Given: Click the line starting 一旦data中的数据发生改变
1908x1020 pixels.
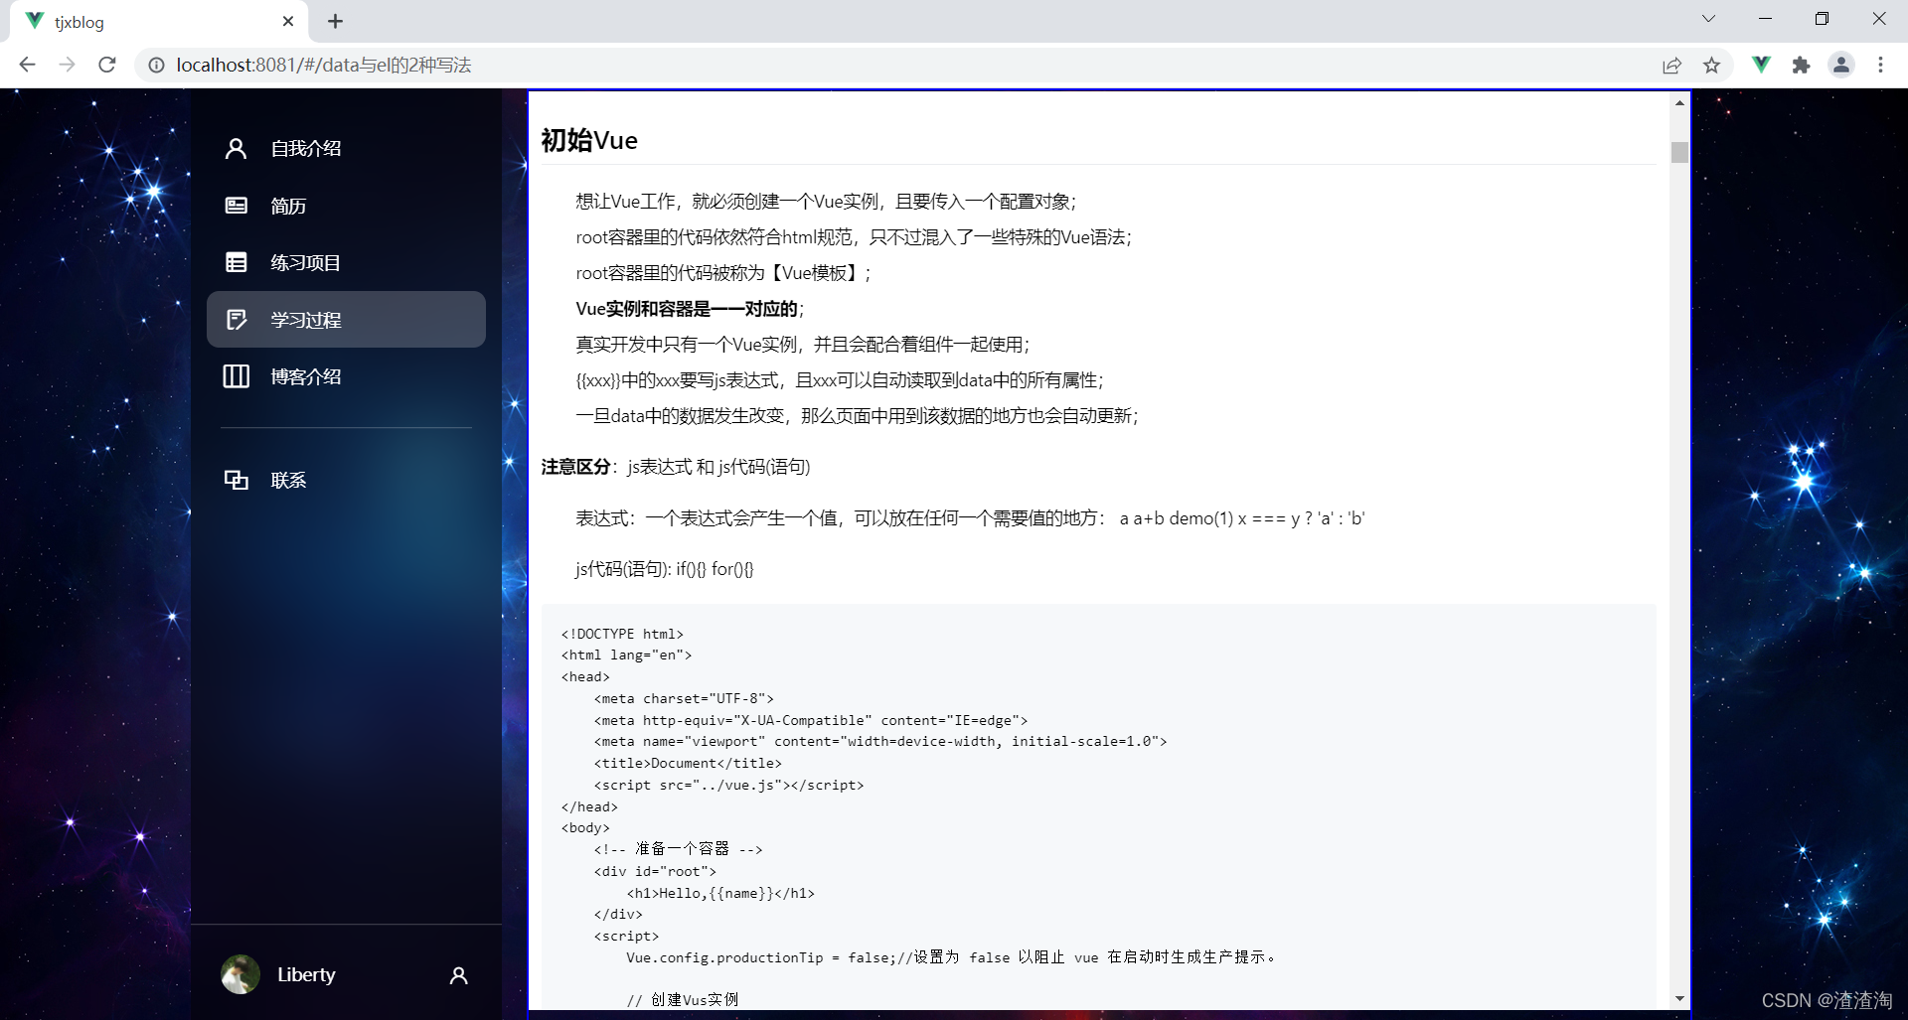Looking at the screenshot, I should [x=857, y=416].
